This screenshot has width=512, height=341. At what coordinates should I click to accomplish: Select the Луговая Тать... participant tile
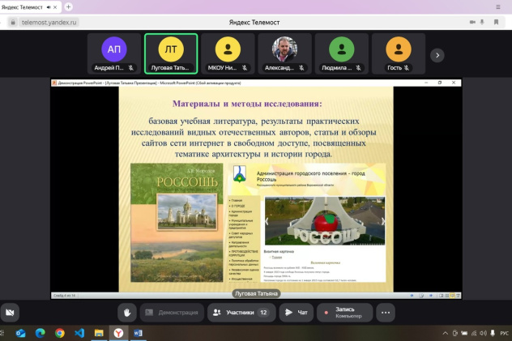(171, 53)
